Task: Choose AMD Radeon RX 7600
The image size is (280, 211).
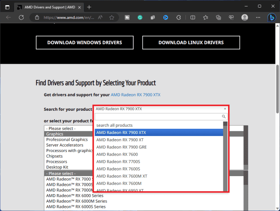Action: pos(159,154)
